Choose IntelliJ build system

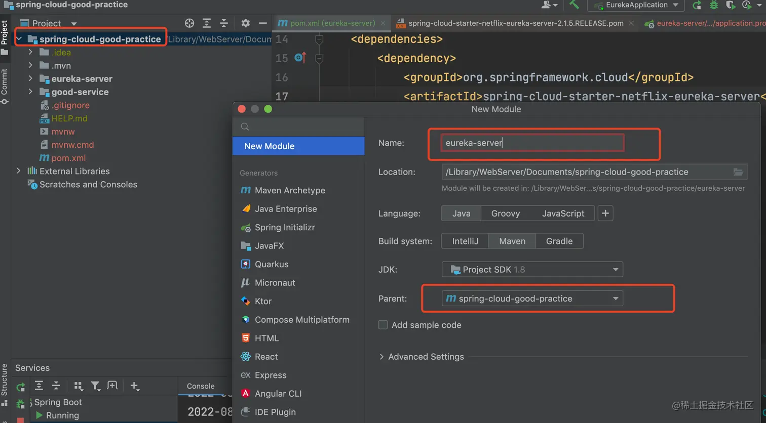click(x=465, y=241)
